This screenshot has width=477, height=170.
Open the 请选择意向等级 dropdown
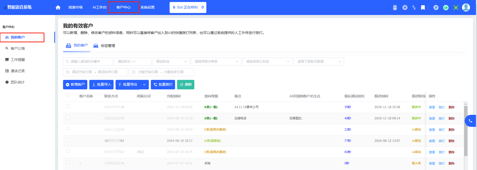216,62
